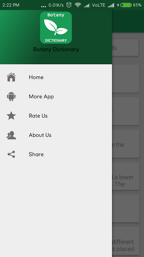Open the Home menu entry
Screen dimensions: 144x257
56,77
